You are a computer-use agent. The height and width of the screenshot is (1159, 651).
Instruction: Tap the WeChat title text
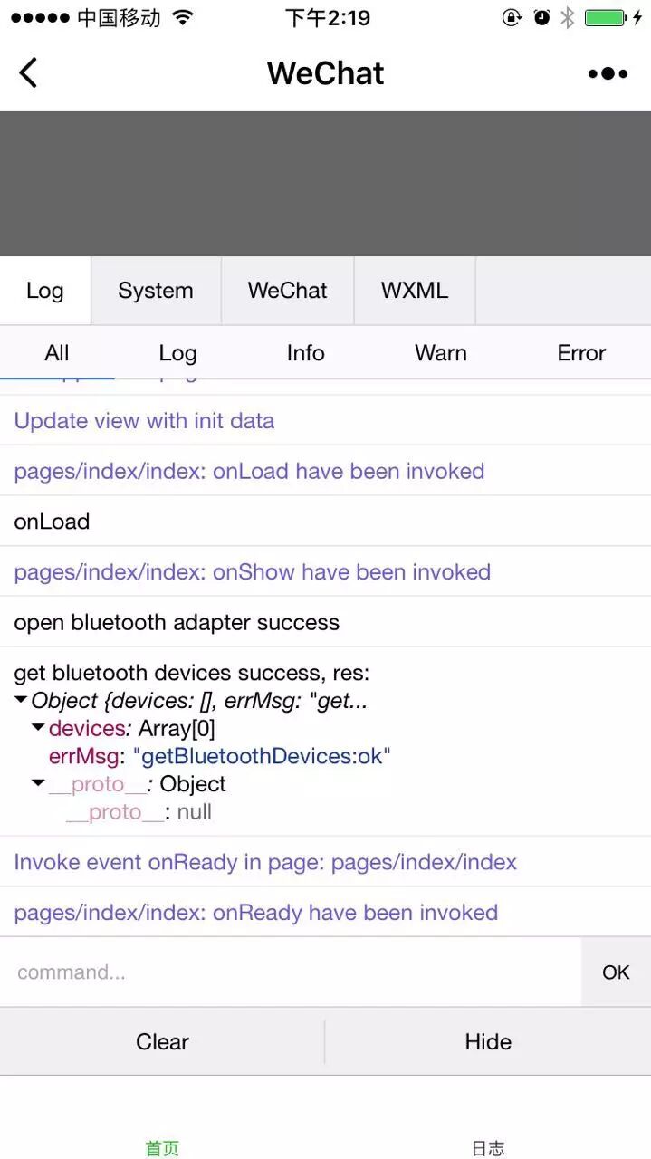pos(325,73)
